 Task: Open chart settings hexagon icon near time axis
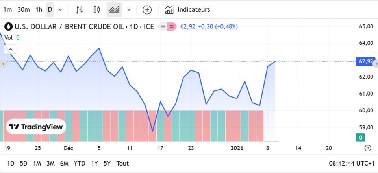(368, 148)
